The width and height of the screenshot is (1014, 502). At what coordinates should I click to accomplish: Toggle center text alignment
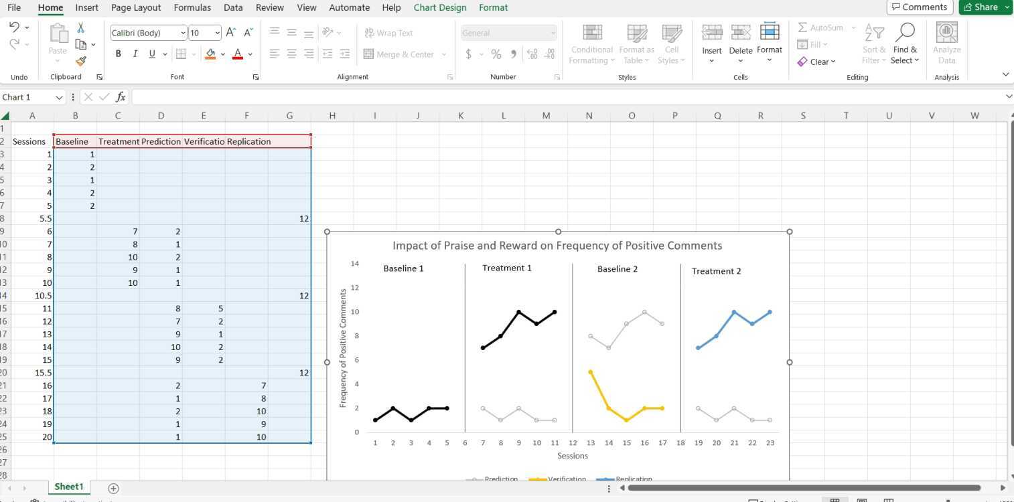[x=291, y=54]
